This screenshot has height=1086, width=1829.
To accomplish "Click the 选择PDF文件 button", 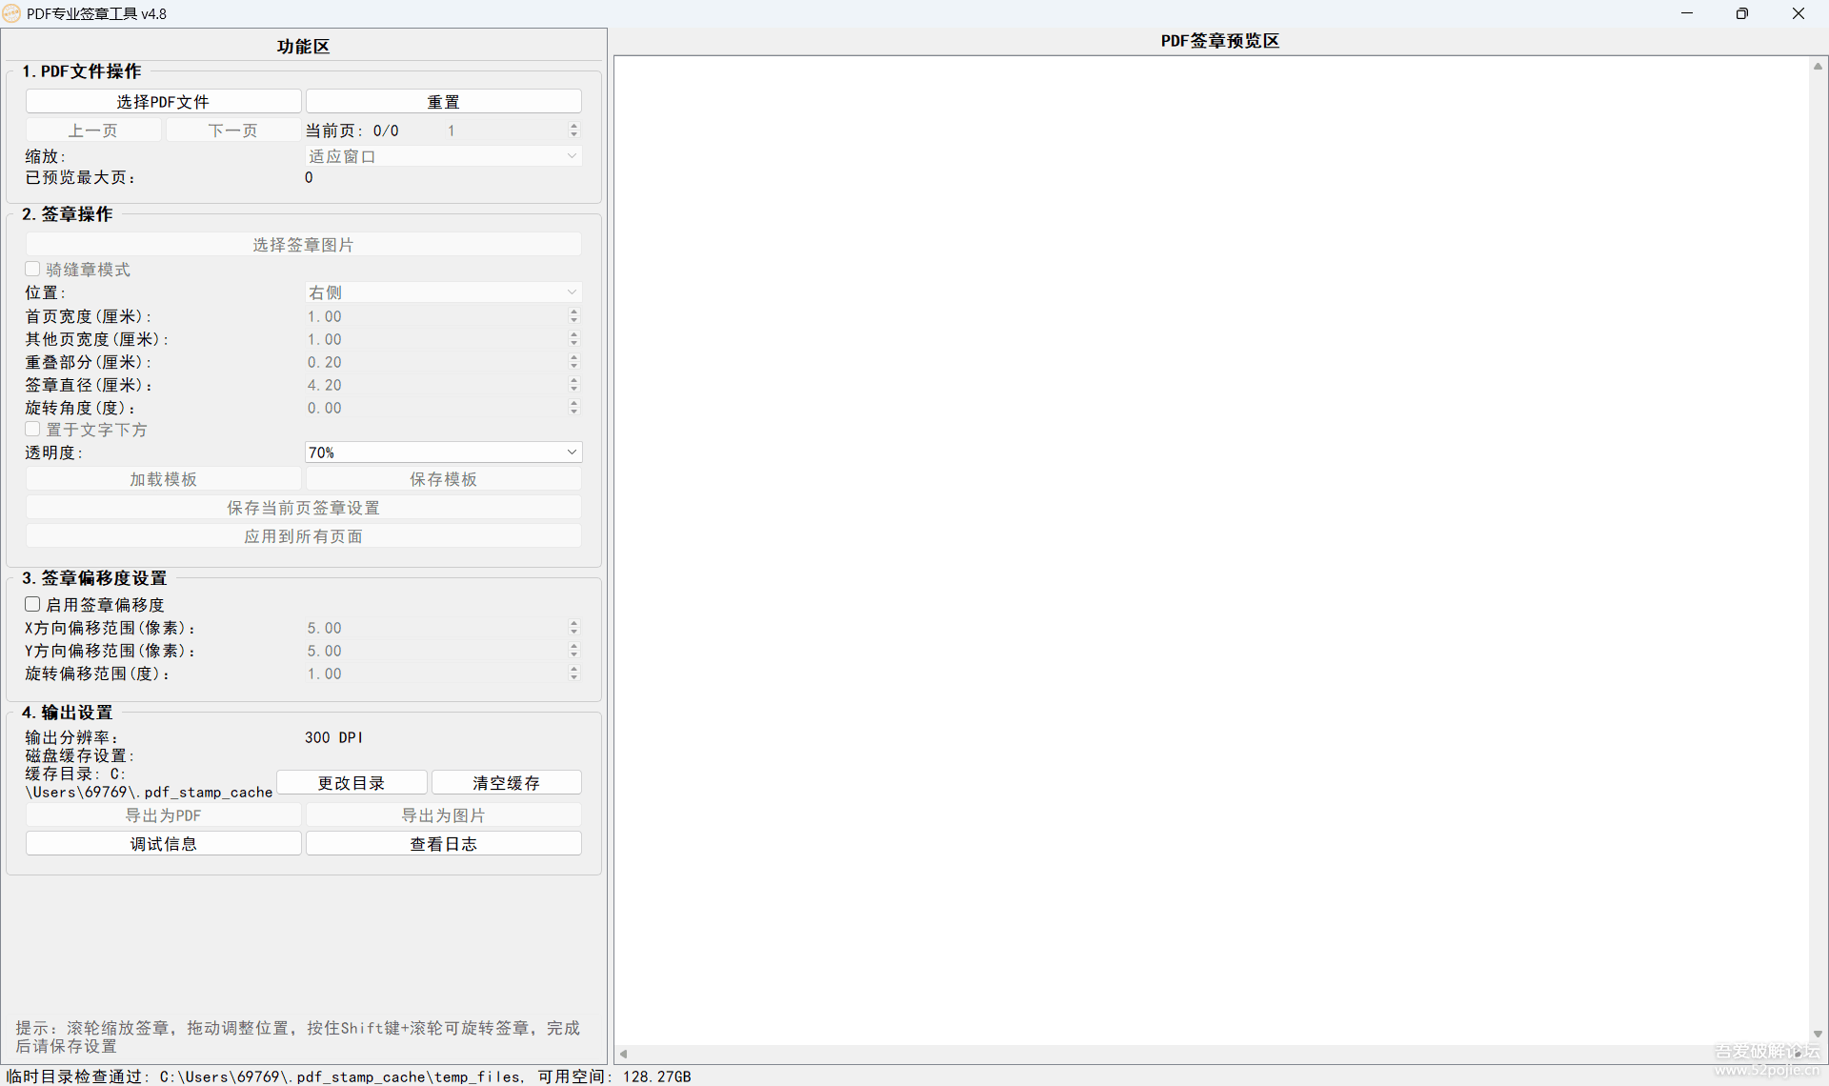I will (x=163, y=102).
